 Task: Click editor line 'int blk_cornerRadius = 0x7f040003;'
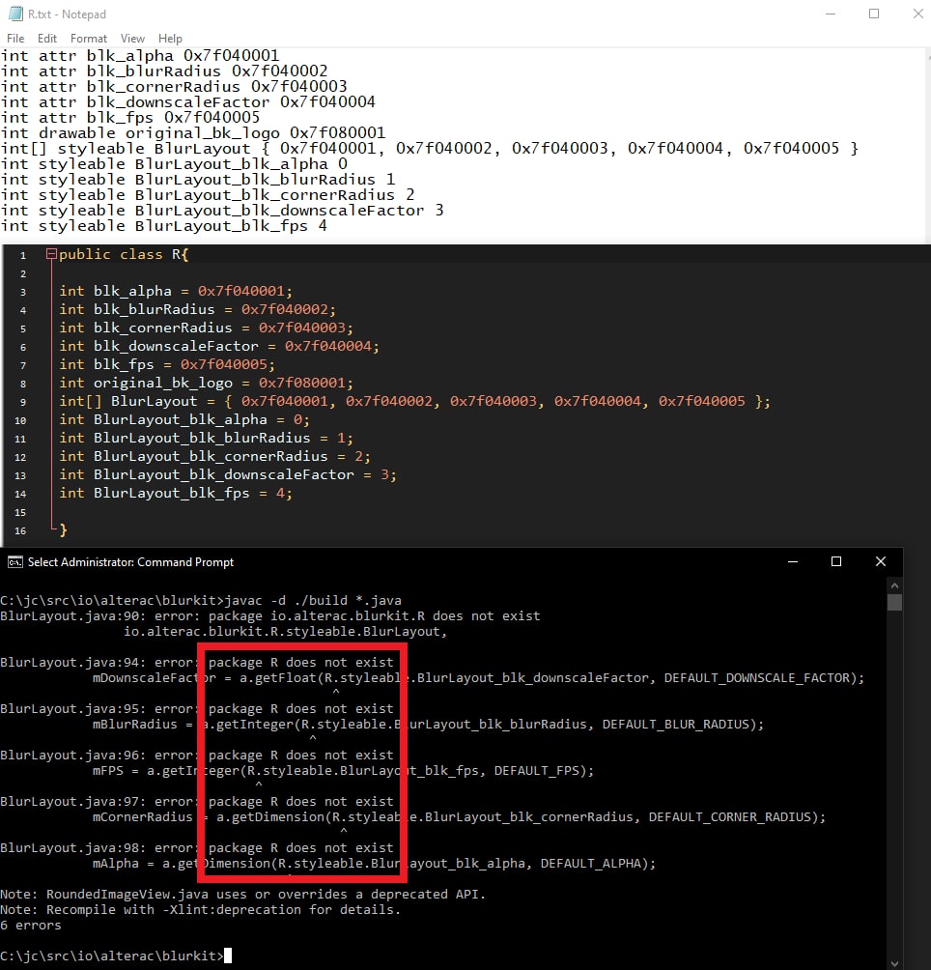tap(207, 328)
